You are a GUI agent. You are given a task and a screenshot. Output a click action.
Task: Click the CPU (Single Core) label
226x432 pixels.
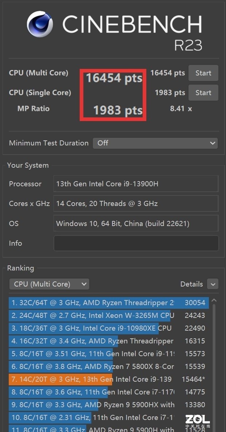pyautogui.click(x=40, y=93)
